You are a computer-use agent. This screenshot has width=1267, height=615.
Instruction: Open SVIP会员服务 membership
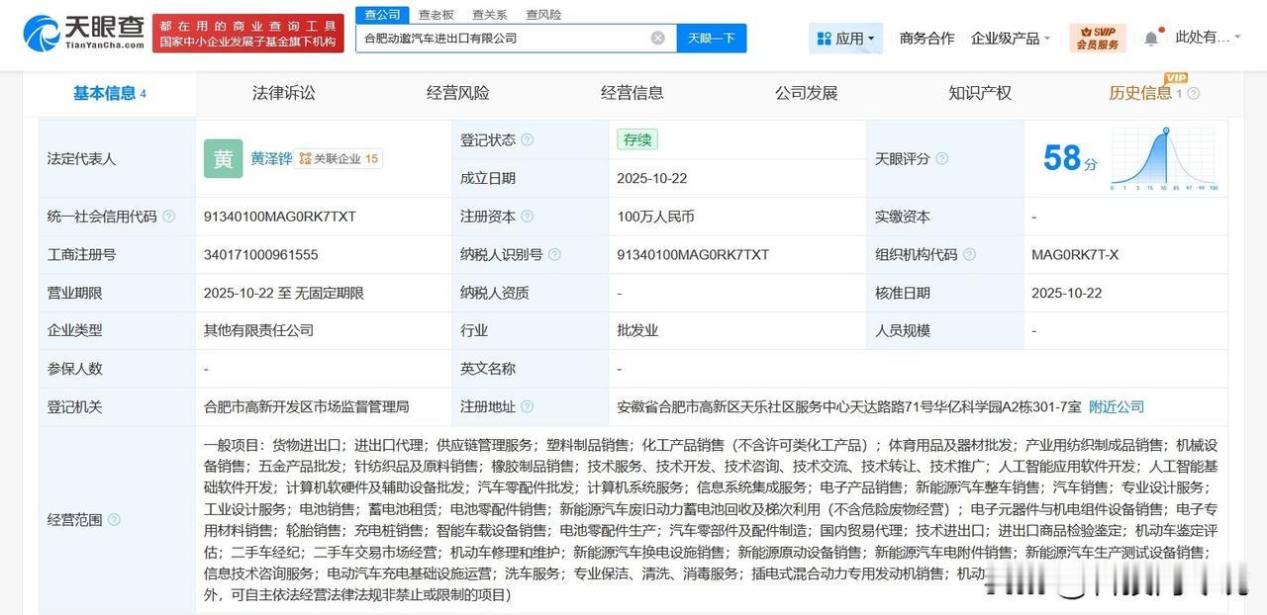[1099, 37]
